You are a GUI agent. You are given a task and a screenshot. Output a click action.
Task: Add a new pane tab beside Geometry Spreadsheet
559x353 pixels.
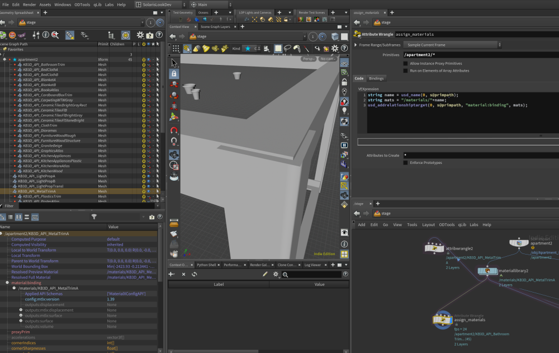[x=45, y=12]
